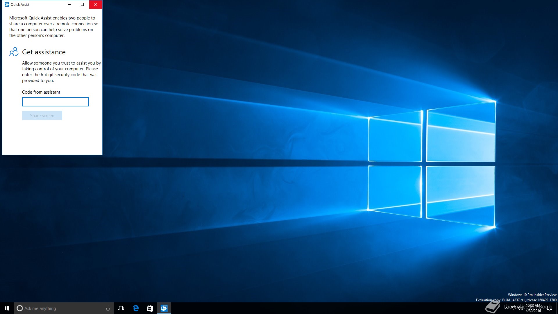
Task: Launch Microsoft Edge from the taskbar
Action: tap(135, 308)
